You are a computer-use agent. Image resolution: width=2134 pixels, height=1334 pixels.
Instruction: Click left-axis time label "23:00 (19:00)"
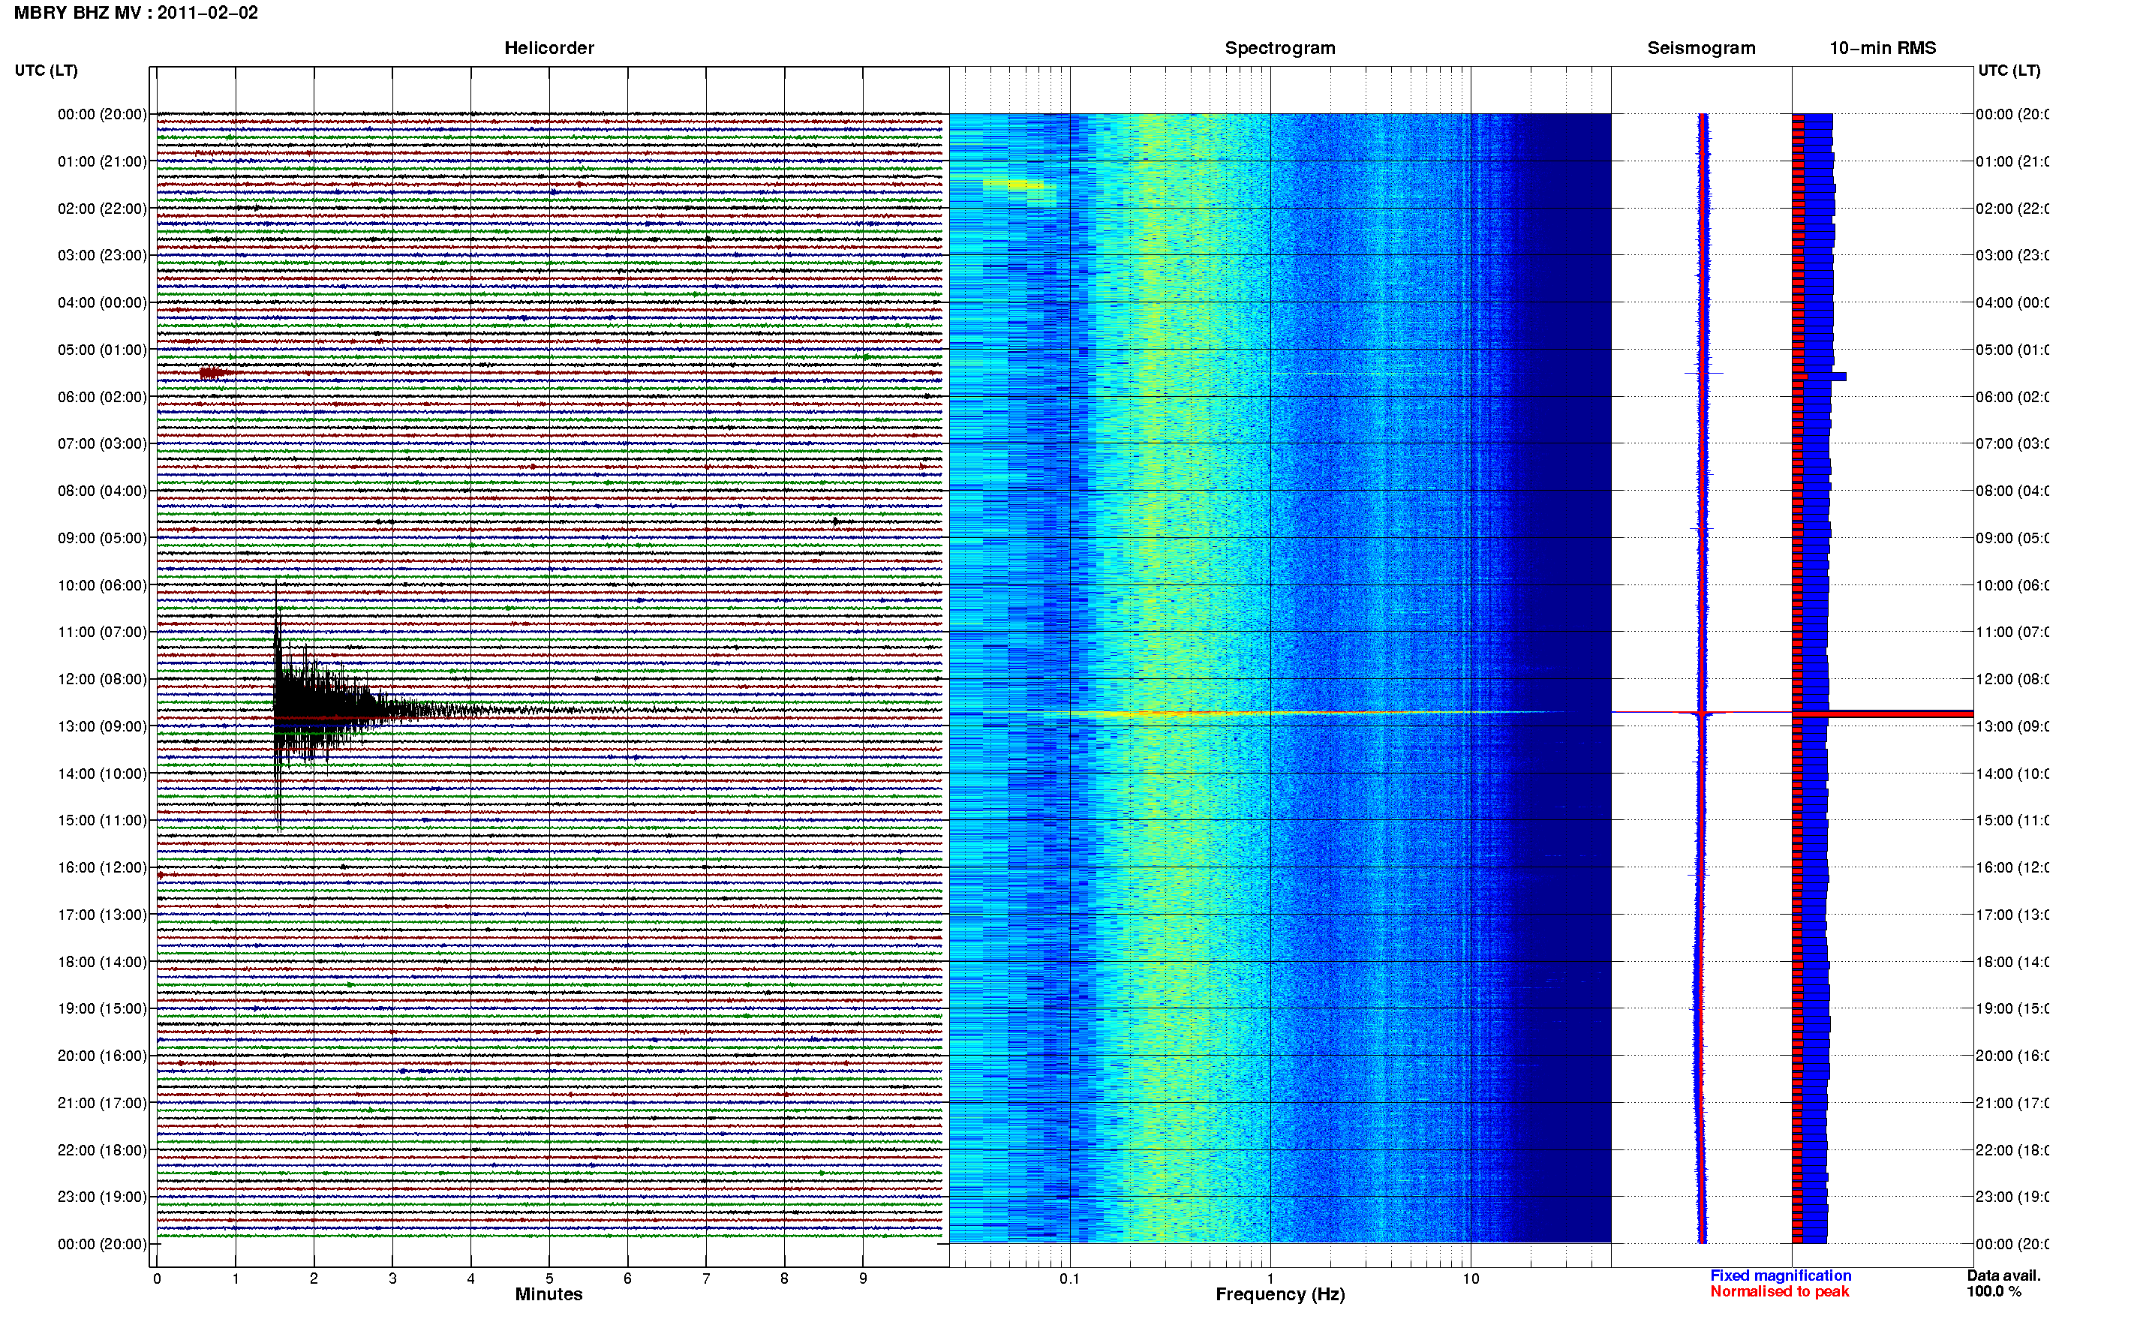click(x=102, y=1197)
